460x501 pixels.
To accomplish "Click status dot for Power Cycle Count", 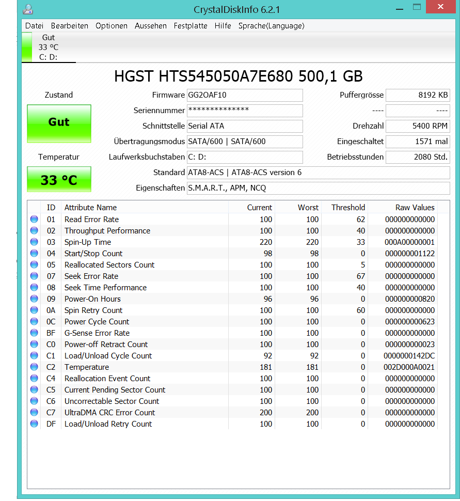I will click(34, 321).
